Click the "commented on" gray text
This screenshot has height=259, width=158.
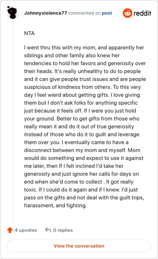85,13
